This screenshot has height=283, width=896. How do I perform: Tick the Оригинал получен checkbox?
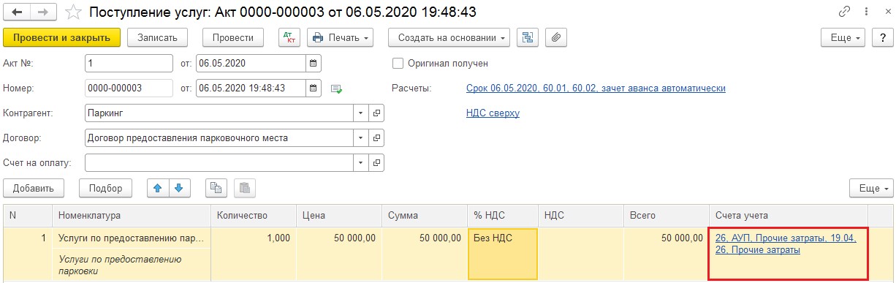point(398,64)
